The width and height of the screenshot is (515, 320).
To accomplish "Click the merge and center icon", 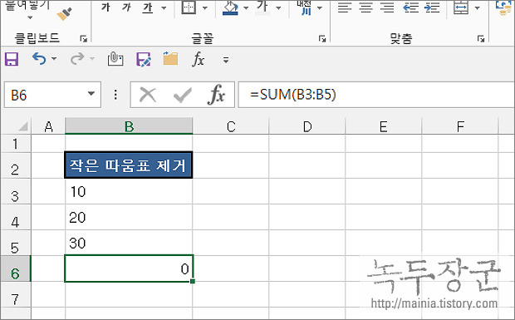I will 461,7.
